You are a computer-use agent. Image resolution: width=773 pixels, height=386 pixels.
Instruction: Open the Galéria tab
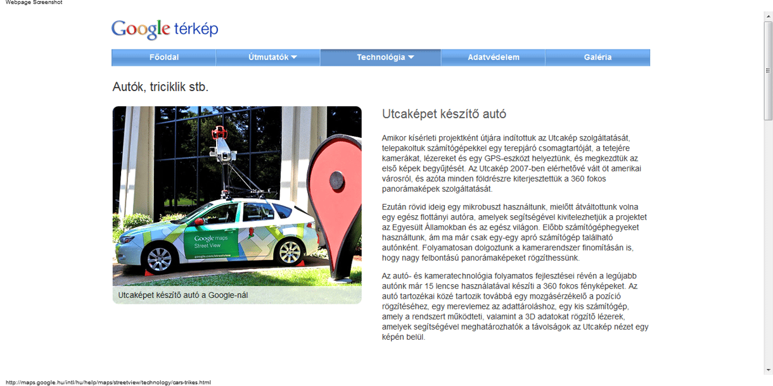point(597,57)
